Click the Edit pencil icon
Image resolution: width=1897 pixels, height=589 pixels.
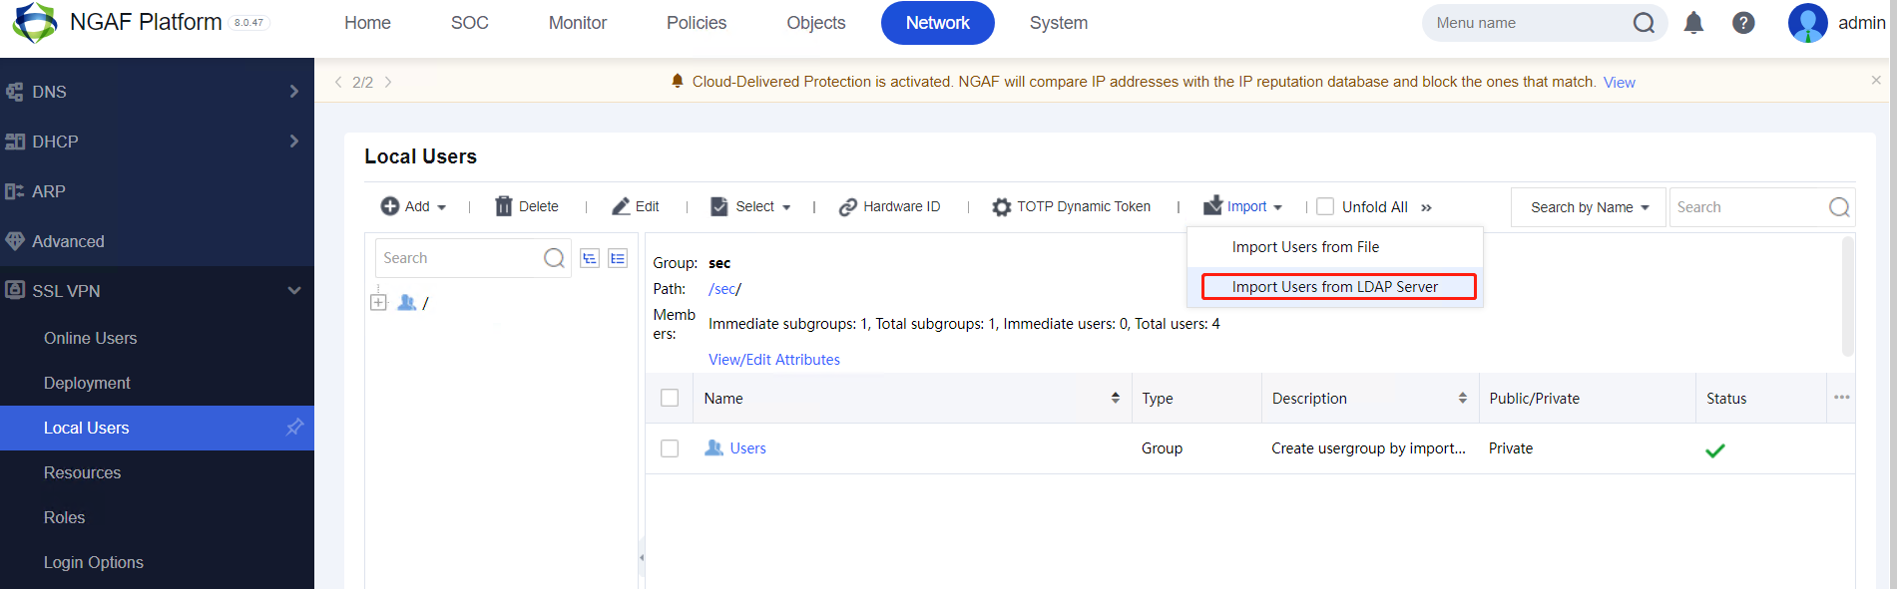coord(621,206)
